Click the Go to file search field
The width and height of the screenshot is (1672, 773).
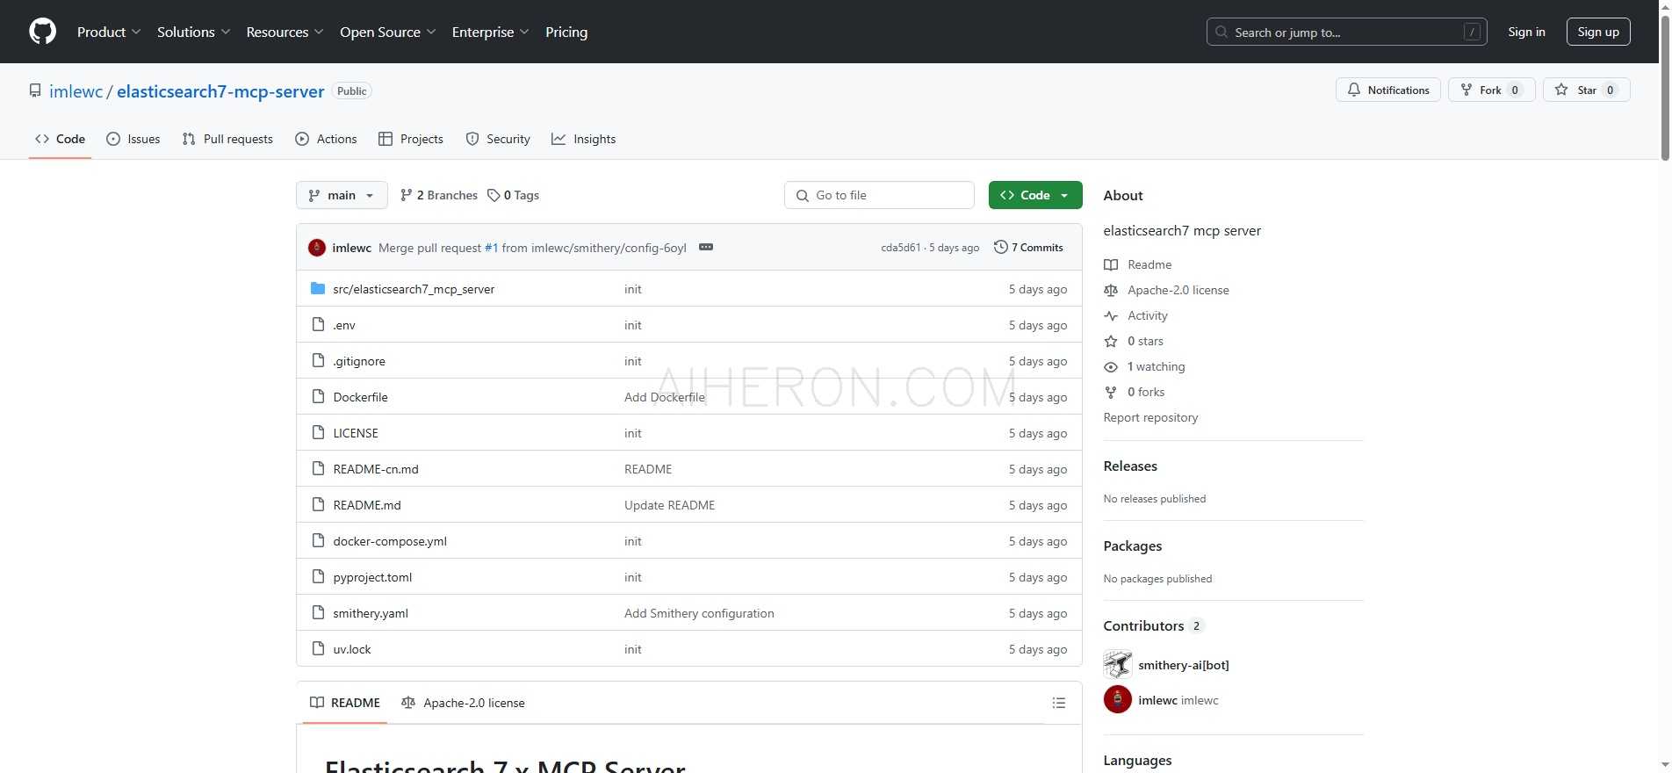[879, 195]
